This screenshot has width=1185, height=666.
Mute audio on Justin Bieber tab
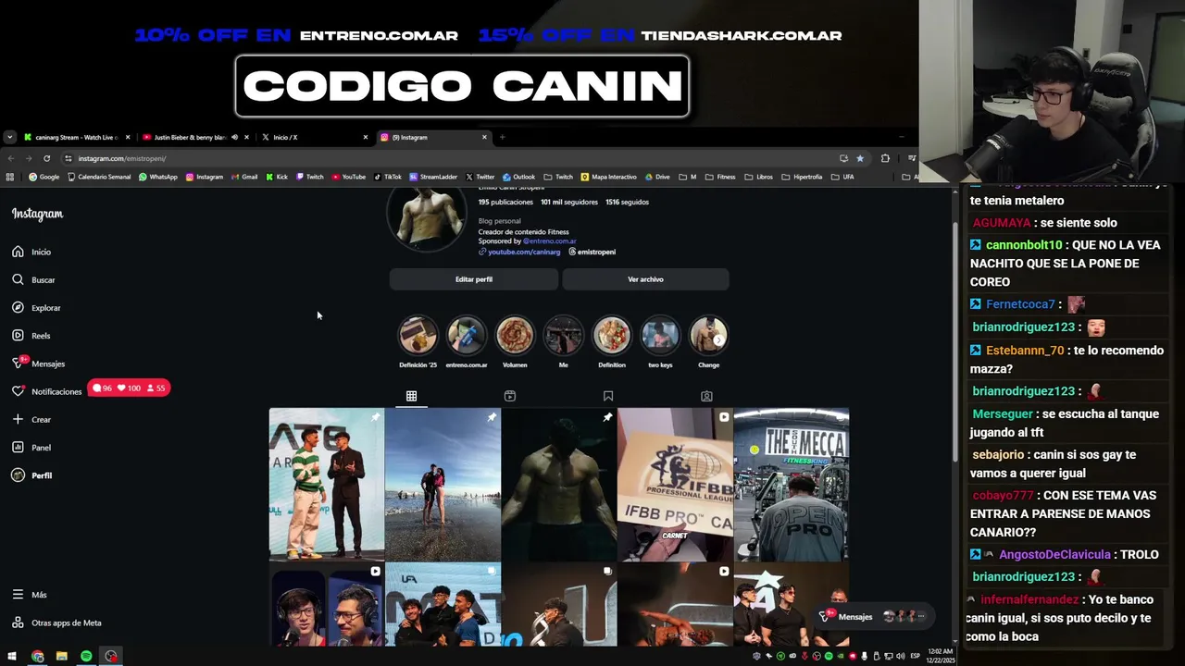pos(234,137)
